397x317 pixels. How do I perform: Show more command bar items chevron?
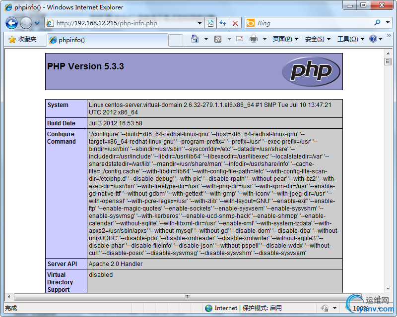tap(389, 36)
